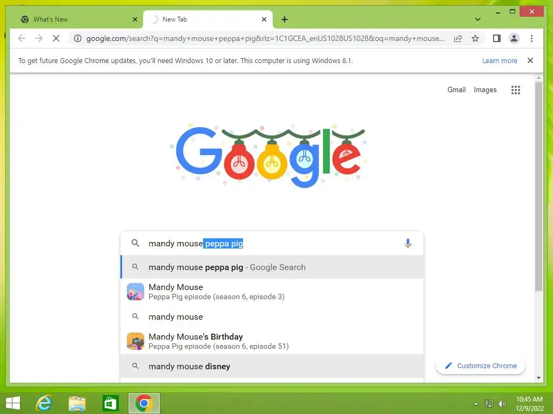Image resolution: width=553 pixels, height=414 pixels.
Task: Go forward with the forward arrow
Action: click(39, 38)
